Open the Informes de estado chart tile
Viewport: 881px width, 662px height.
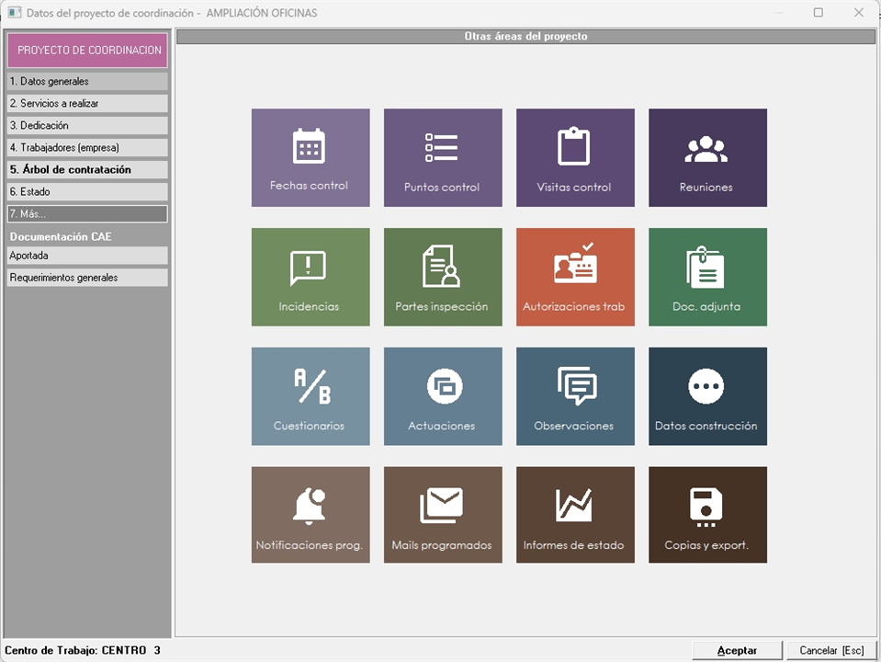point(575,515)
